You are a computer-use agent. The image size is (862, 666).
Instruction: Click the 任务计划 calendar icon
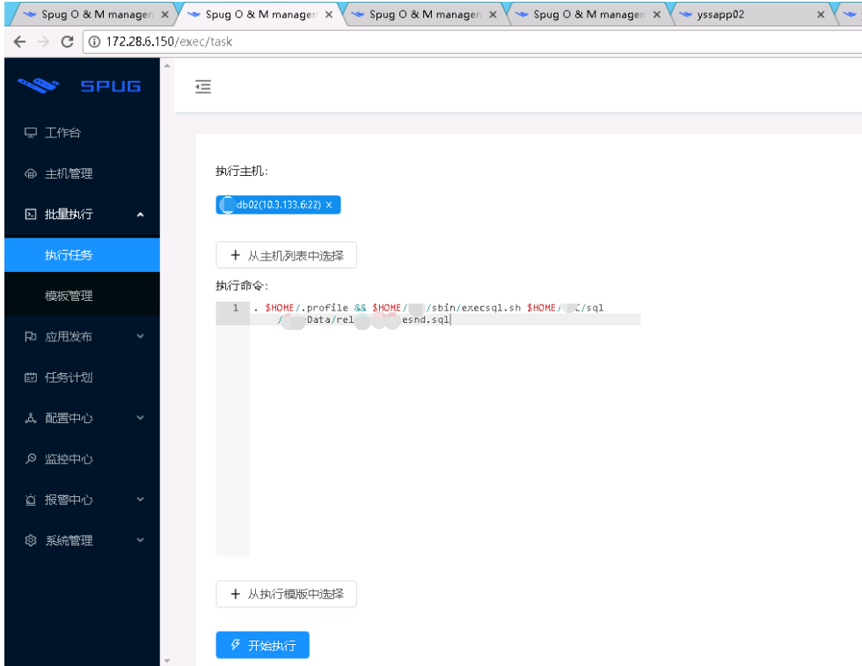(x=31, y=377)
